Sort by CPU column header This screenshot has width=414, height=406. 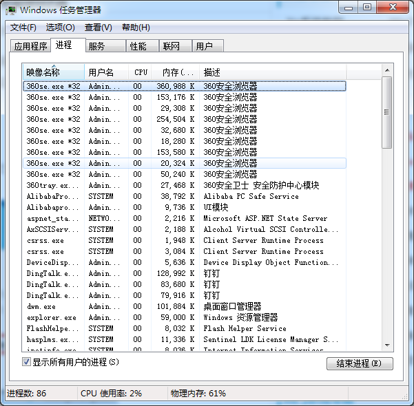point(140,72)
